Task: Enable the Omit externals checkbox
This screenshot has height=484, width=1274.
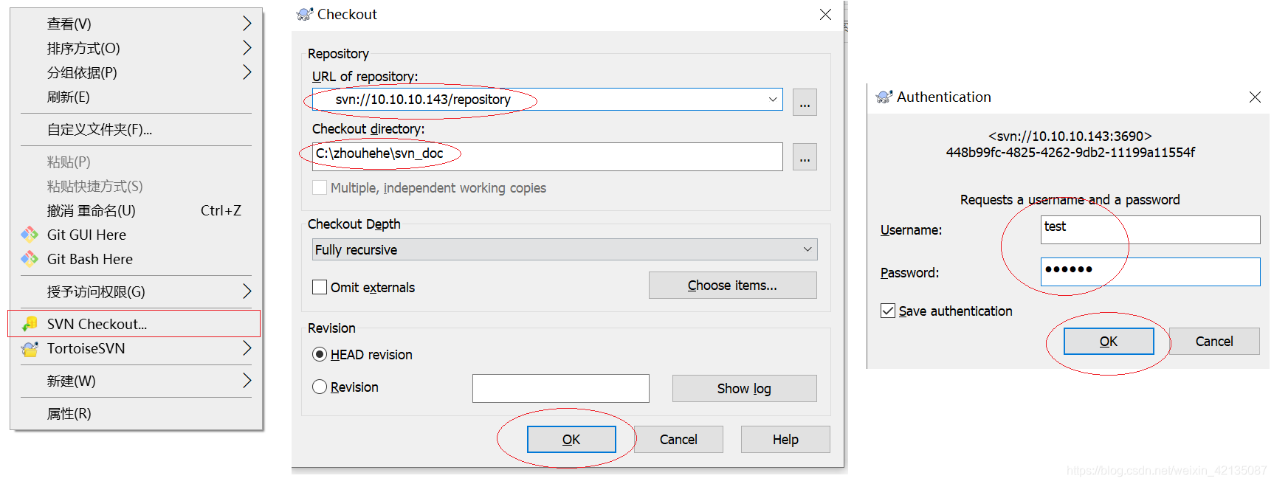Action: [320, 287]
